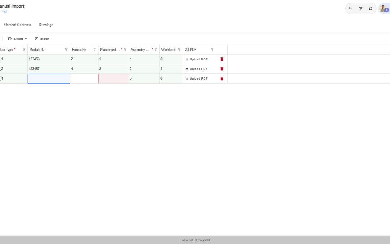Focus the empty Module ID input cell
This screenshot has width=390, height=244.
[49, 79]
